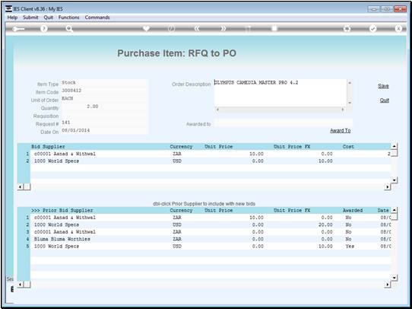The width and height of the screenshot is (412, 309).
Task: Click the heart favorites icon
Action: pyautogui.click(x=147, y=28)
